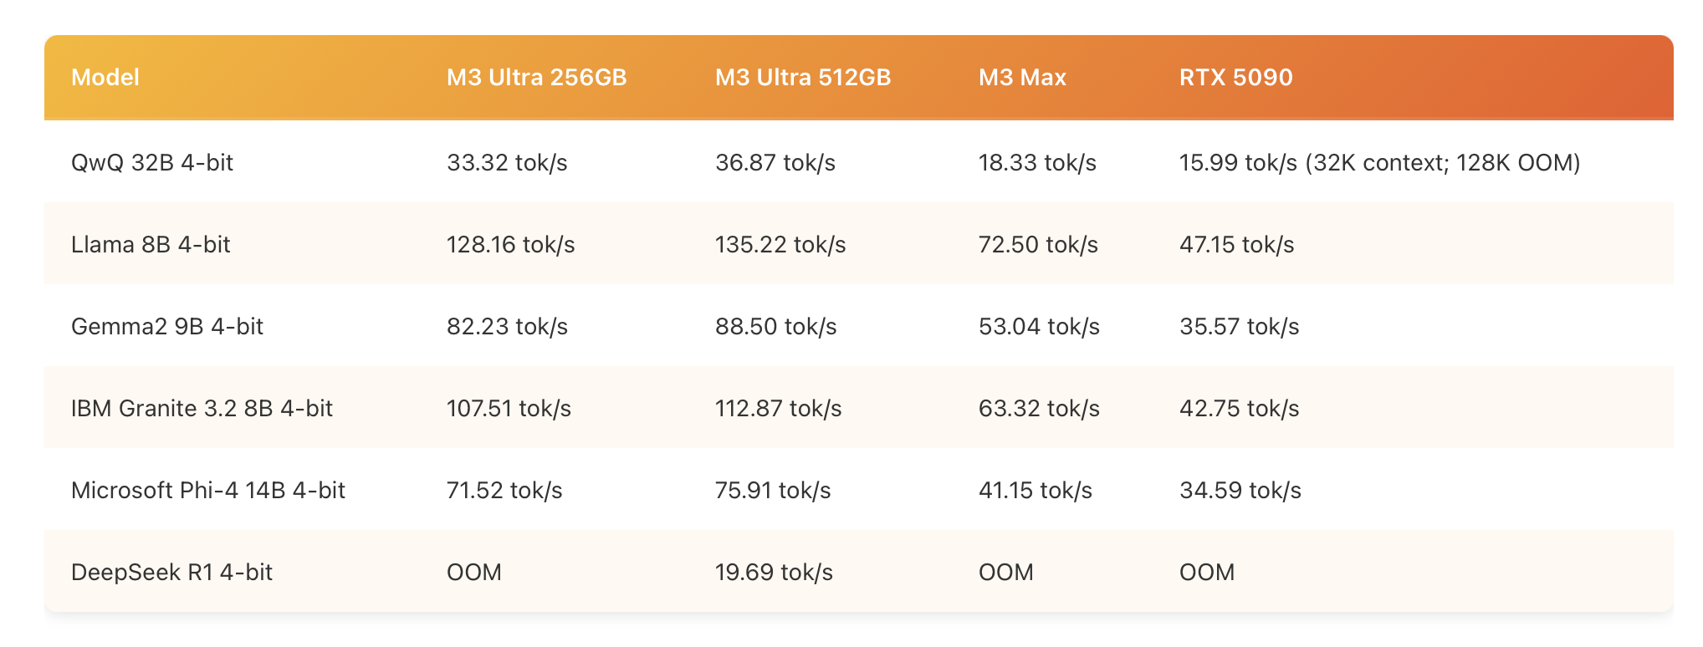Click the 72.50 tok/s cell

[x=1038, y=244]
